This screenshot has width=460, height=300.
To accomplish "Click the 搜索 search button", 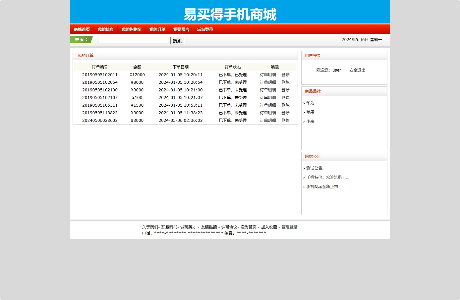I will point(177,40).
